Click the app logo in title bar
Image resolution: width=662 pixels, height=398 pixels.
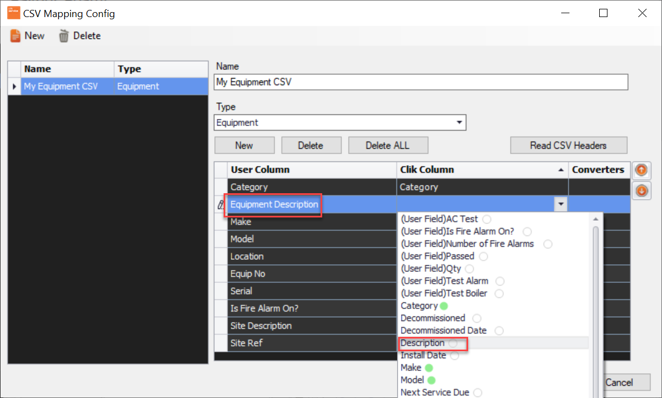pos(13,13)
